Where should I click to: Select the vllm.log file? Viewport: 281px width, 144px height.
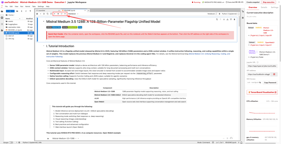click(19, 39)
